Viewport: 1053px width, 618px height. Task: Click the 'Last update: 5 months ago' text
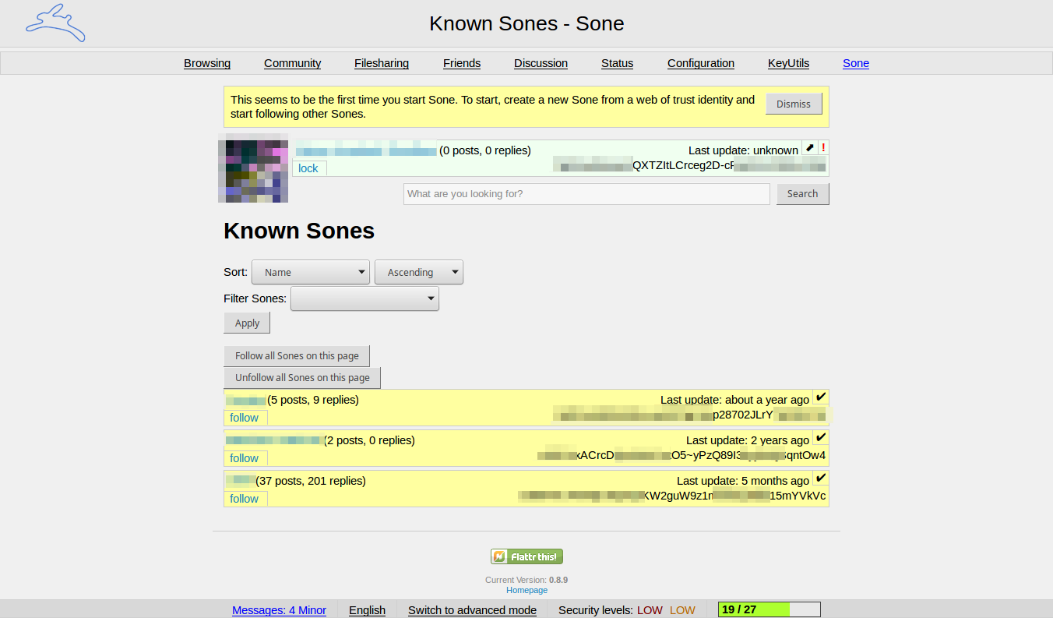tap(743, 481)
